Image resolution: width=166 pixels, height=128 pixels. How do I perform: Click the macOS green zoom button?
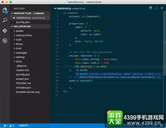click(x=11, y=2)
